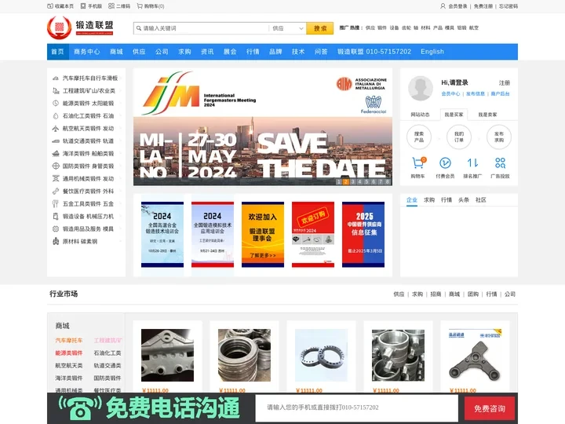This screenshot has height=424, width=565.
Task: Click the raw material icon beside 原材料 碳素钢
Action: (56, 241)
